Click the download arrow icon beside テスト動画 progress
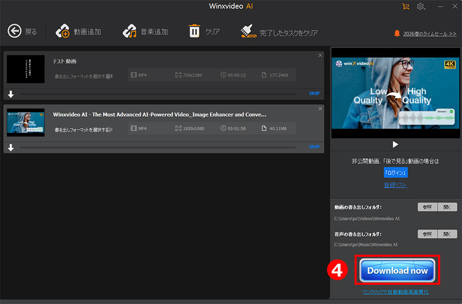Image resolution: width=462 pixels, height=304 pixels. click(x=10, y=93)
